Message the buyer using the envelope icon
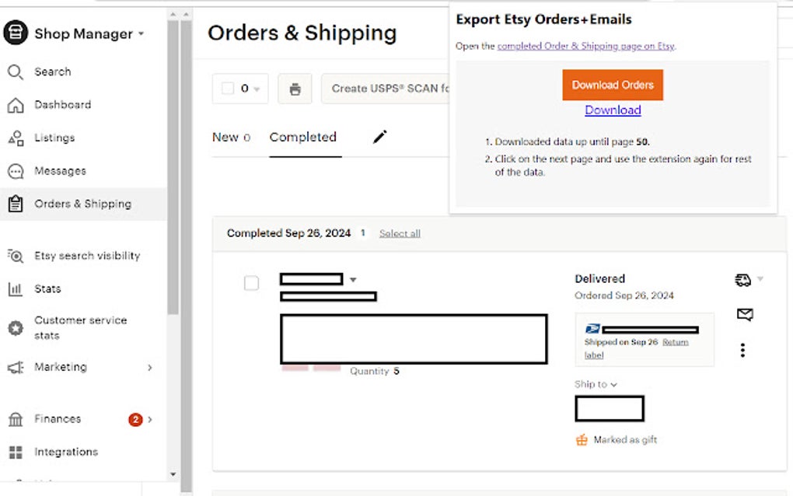Screen dimensions: 793x496 tap(744, 314)
